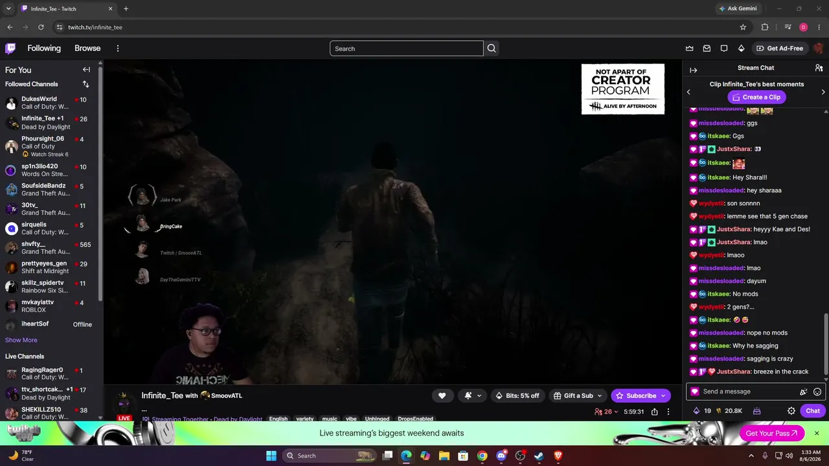Open the chat celebration effects icon
This screenshot has height=466, width=829.
click(803, 392)
